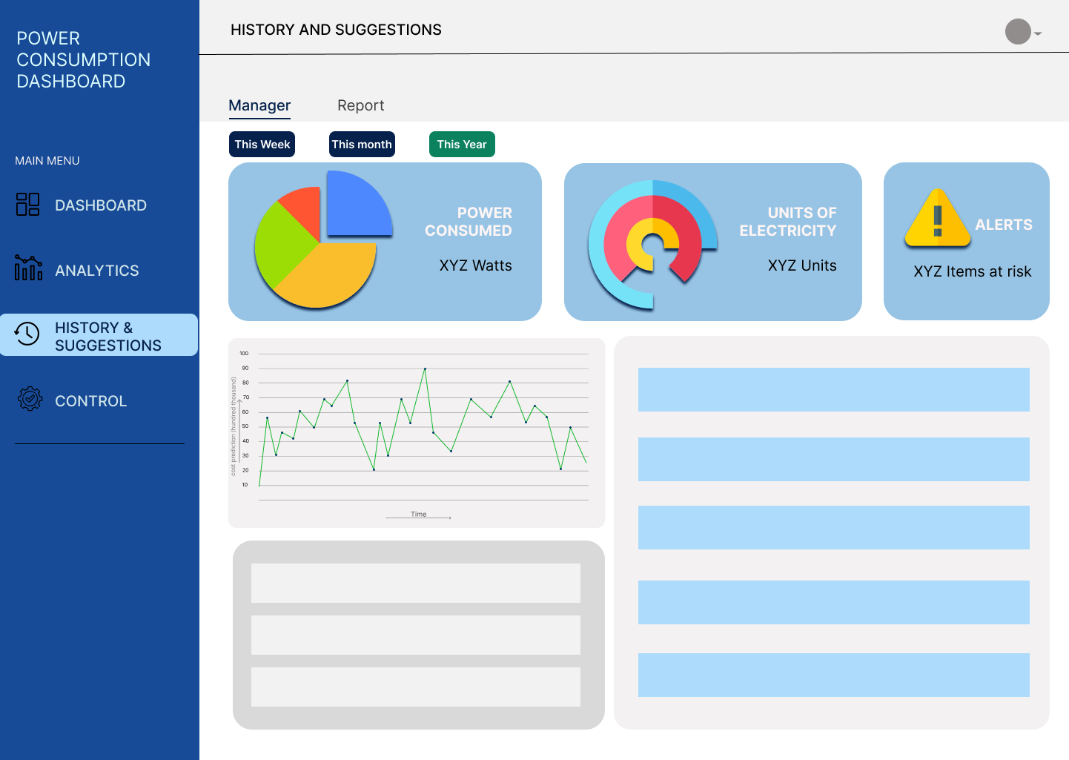Filter by This Week
Viewport: 1069px width, 760px height.
tap(262, 145)
